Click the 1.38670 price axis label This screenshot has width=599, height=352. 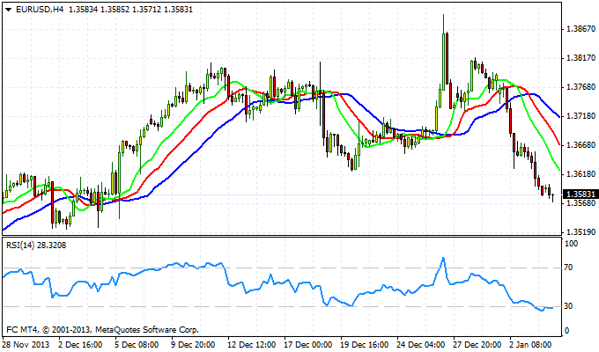pos(581,29)
